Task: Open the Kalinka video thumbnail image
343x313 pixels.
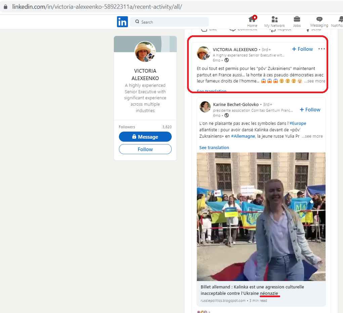Action: pyautogui.click(x=261, y=216)
